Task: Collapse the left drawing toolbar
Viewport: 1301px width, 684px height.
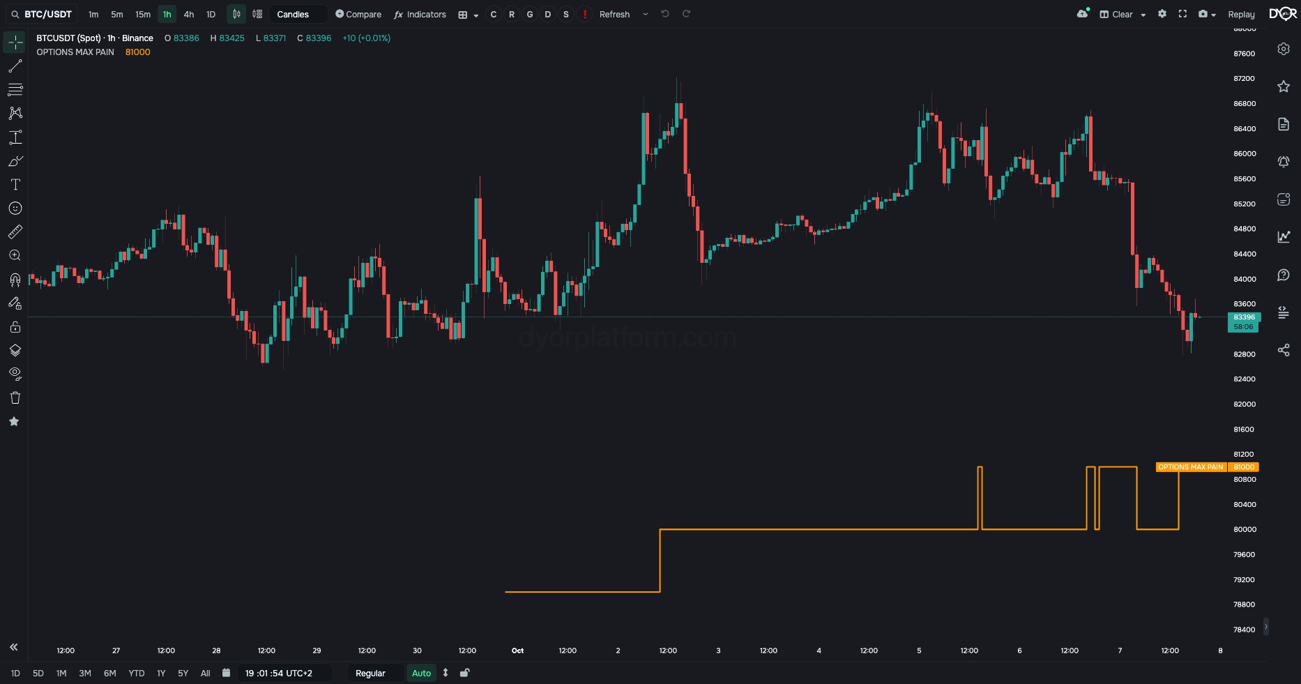Action: [13, 647]
